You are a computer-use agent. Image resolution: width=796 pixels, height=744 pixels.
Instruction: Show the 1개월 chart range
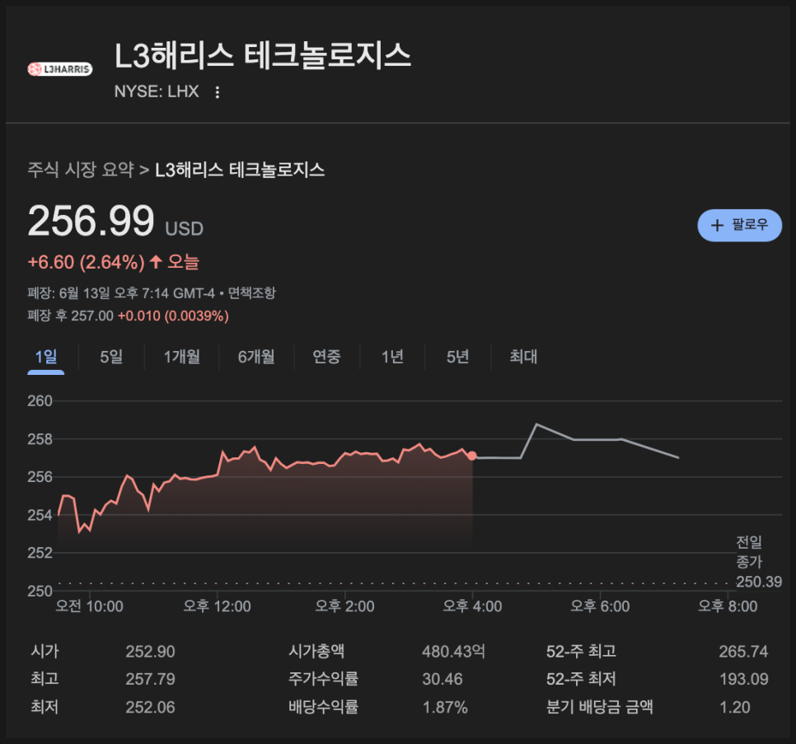(x=182, y=357)
